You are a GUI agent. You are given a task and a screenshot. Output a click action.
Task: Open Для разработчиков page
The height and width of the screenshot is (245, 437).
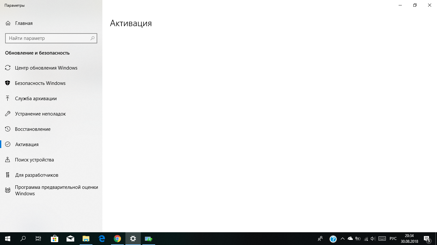click(51, 175)
